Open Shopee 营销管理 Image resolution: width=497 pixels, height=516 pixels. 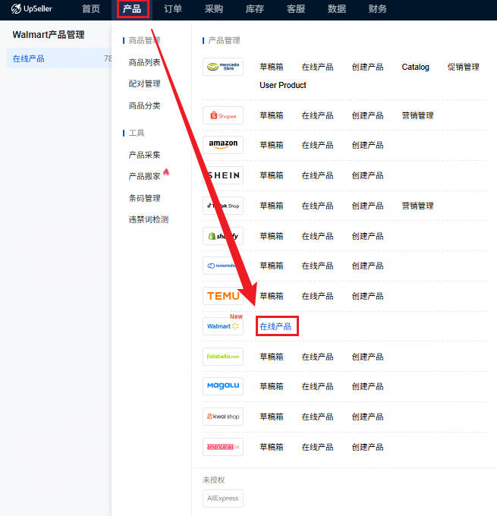[417, 115]
